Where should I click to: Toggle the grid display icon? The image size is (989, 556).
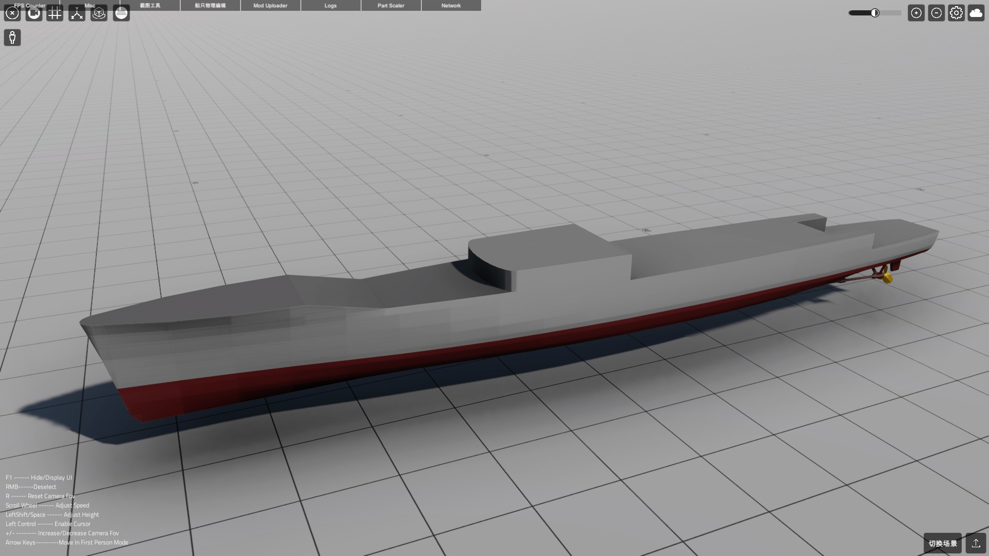tap(55, 13)
